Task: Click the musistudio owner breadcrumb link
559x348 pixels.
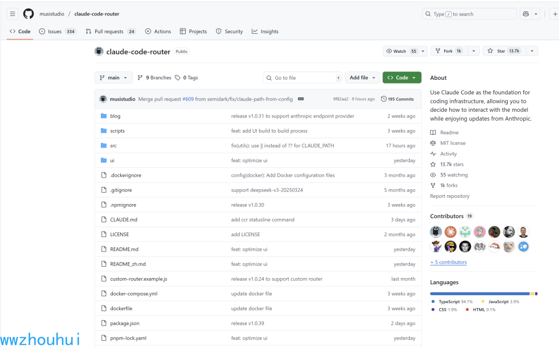Action: tap(52, 14)
